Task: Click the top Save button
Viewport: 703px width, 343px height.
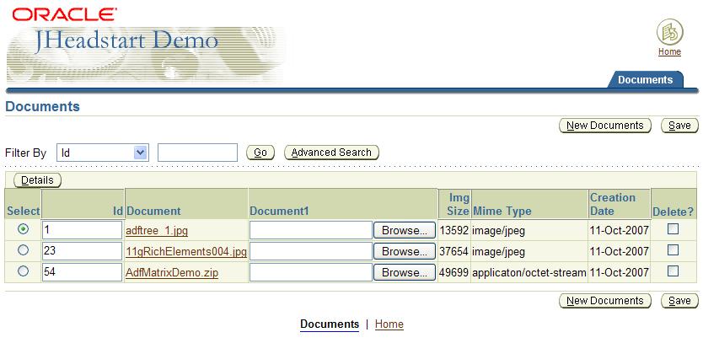Action: [x=679, y=126]
